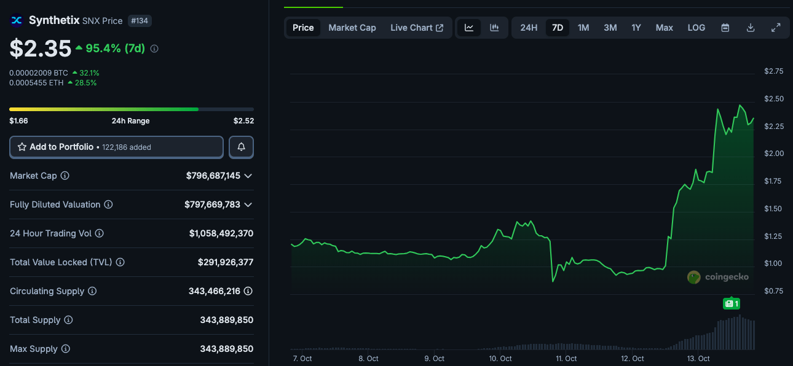
Task: Open 24 Hour Trading Vol info icon
Action: click(x=100, y=233)
